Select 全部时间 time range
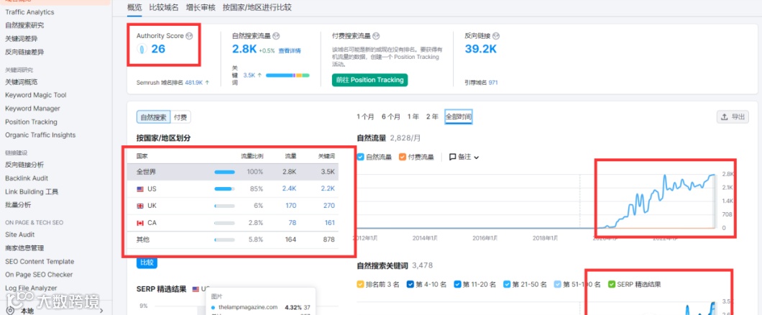 (x=459, y=117)
